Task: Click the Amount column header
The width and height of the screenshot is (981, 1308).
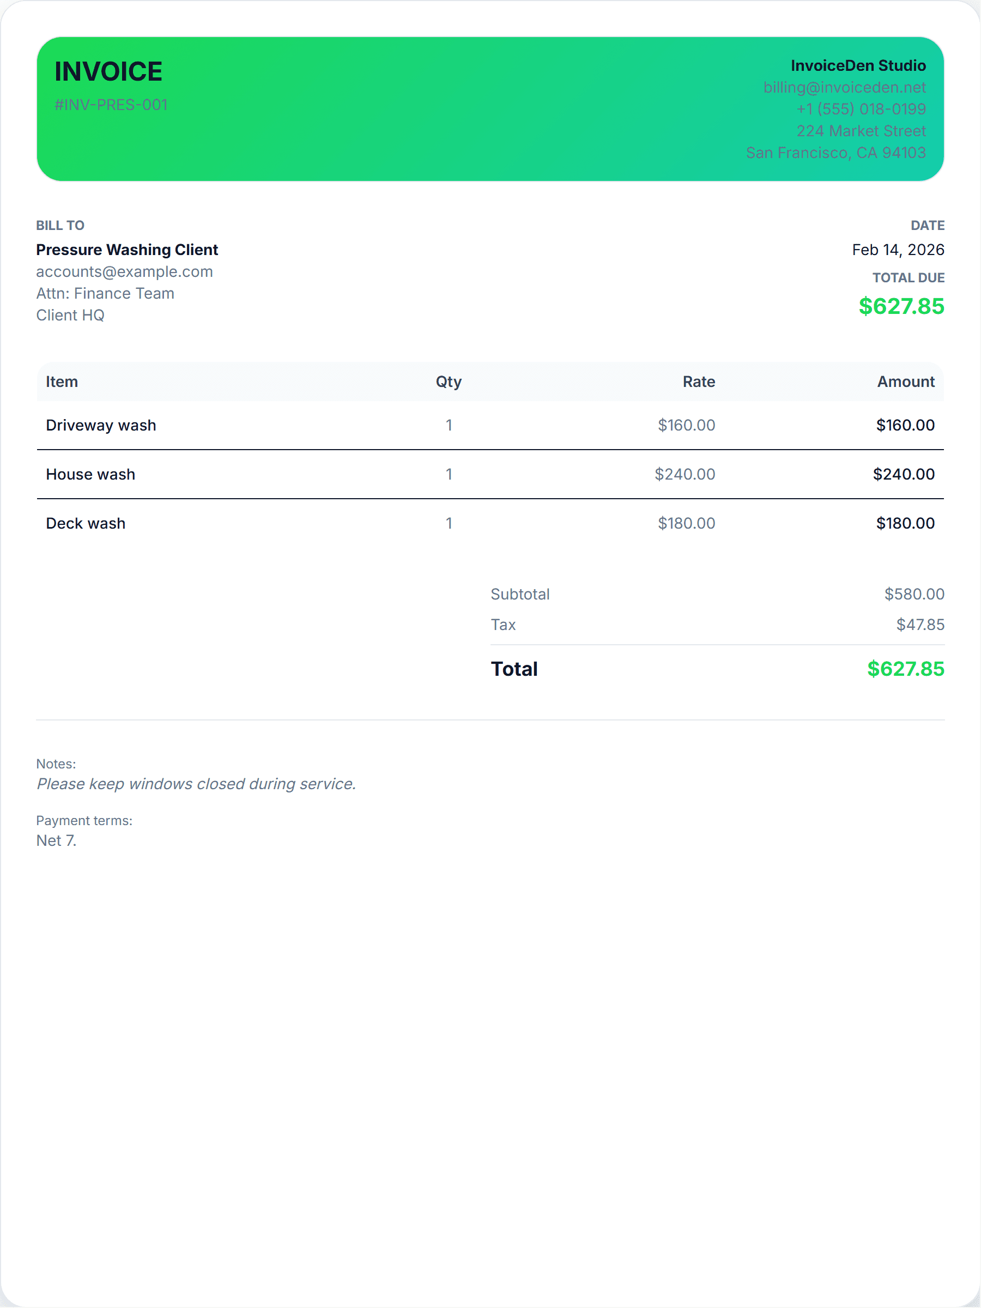Action: (905, 382)
